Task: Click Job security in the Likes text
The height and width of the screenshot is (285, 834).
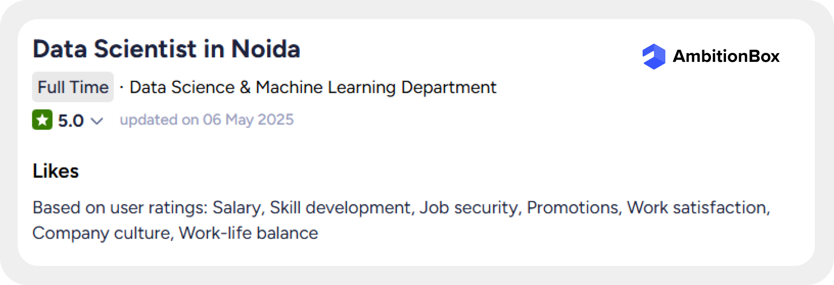Action: (x=469, y=208)
